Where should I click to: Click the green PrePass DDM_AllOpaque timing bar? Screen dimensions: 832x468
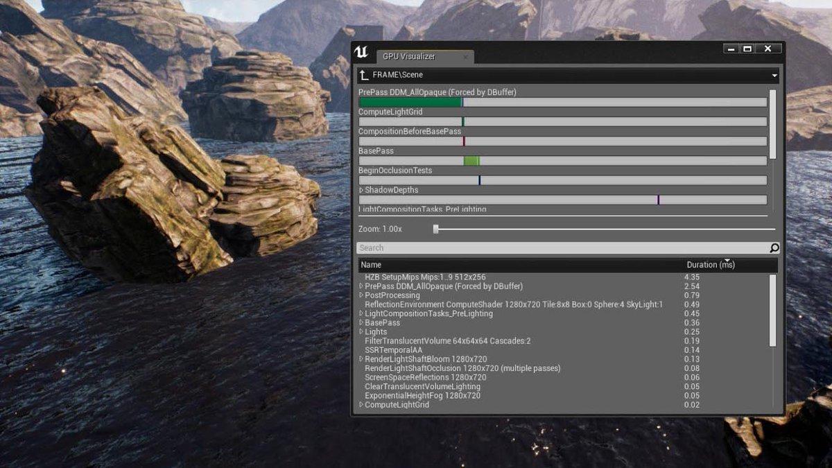point(410,102)
